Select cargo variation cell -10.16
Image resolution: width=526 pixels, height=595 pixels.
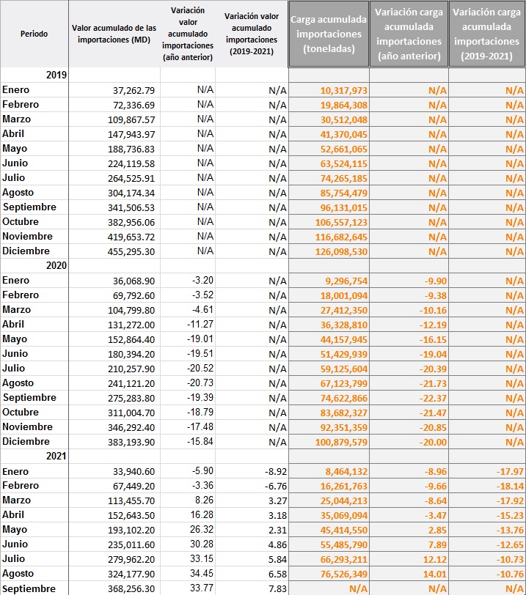coord(409,310)
